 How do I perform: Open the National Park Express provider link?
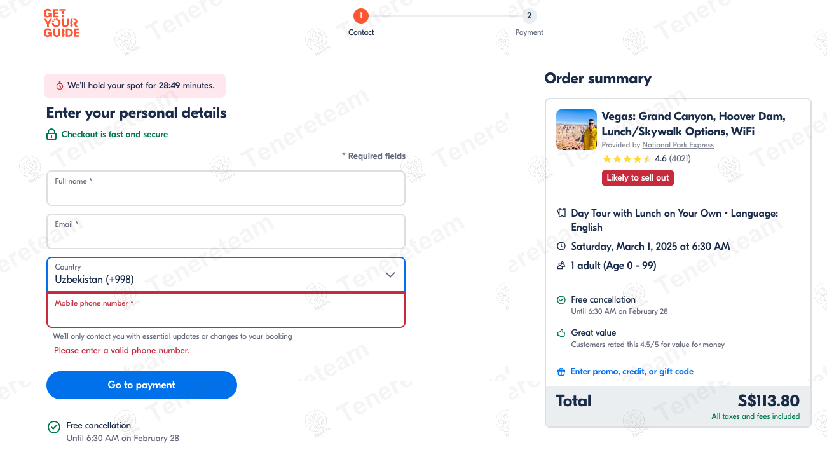tap(678, 145)
